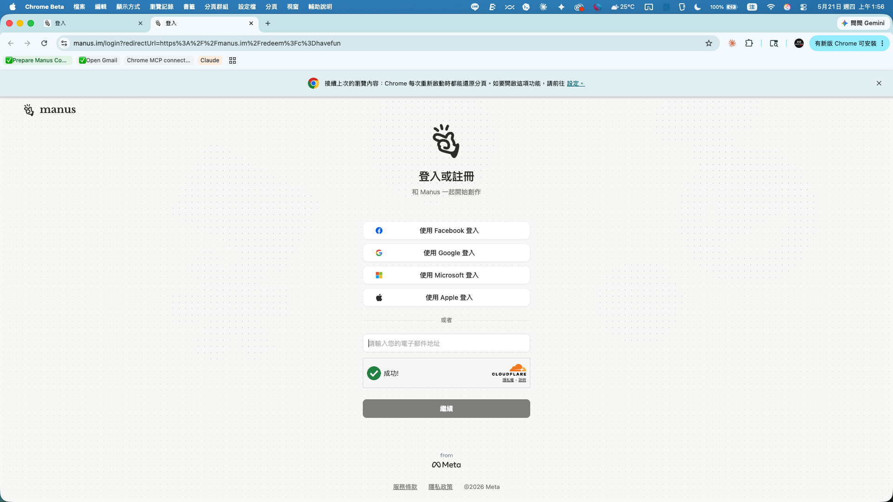This screenshot has width=893, height=502.
Task: Open the 服務條款 terms of service link
Action: pos(405,487)
